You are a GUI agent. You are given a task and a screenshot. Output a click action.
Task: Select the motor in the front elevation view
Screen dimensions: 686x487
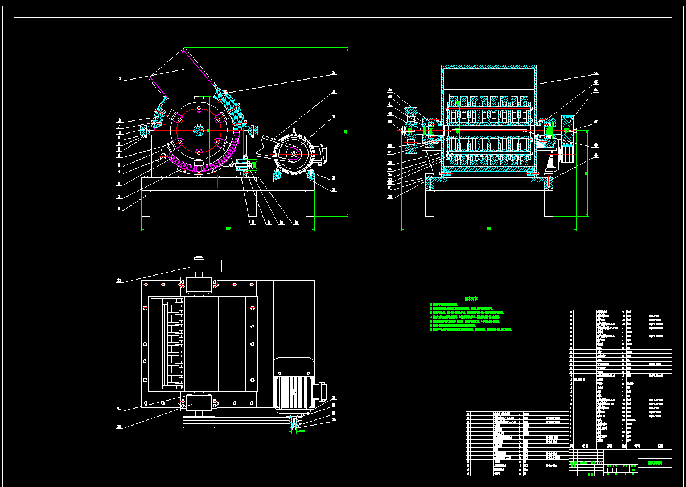click(x=294, y=154)
